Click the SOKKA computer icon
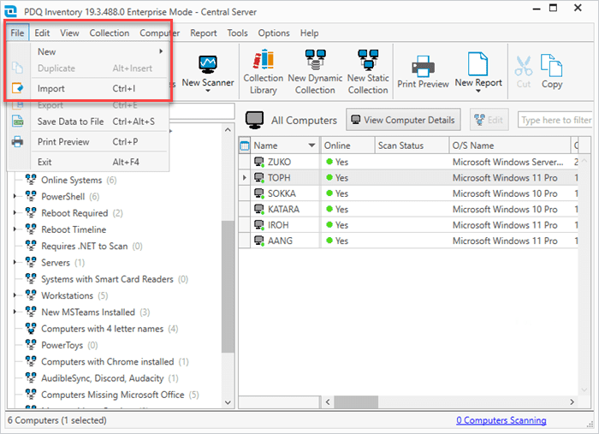 click(x=259, y=193)
